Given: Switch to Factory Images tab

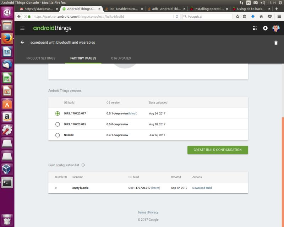Looking at the screenshot, I should 83,58.
